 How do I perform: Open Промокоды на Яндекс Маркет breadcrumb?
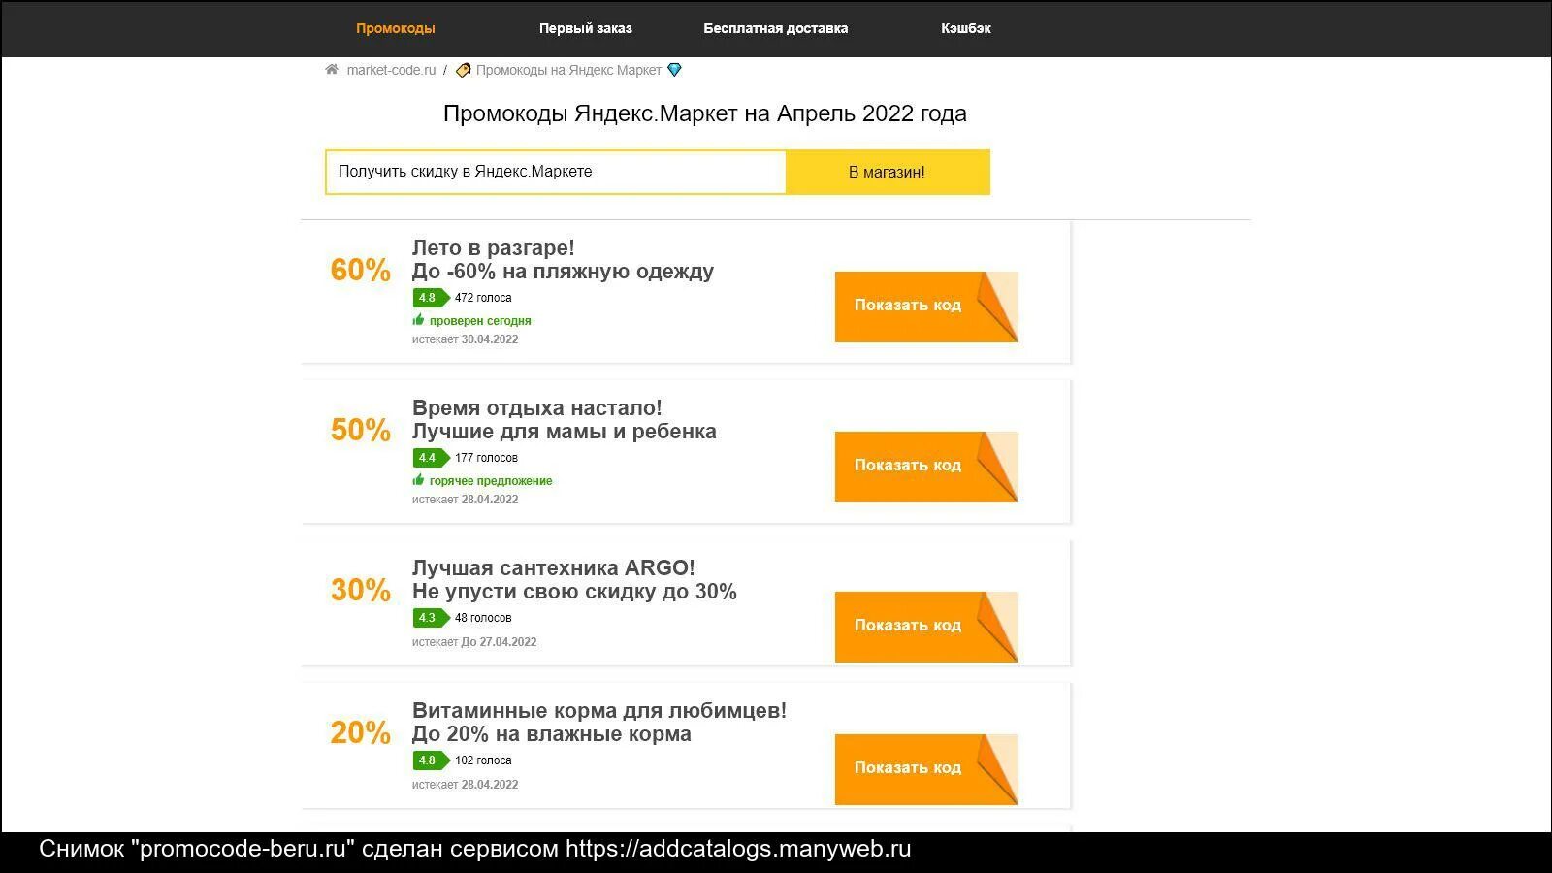click(568, 70)
